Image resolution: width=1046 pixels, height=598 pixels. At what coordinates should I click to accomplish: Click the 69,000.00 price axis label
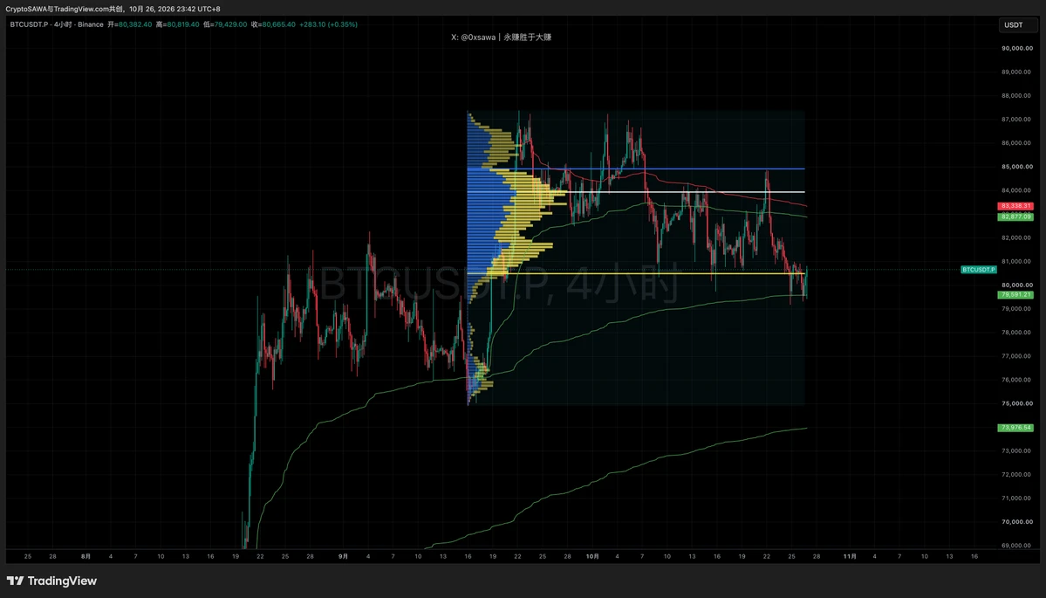tap(1017, 546)
